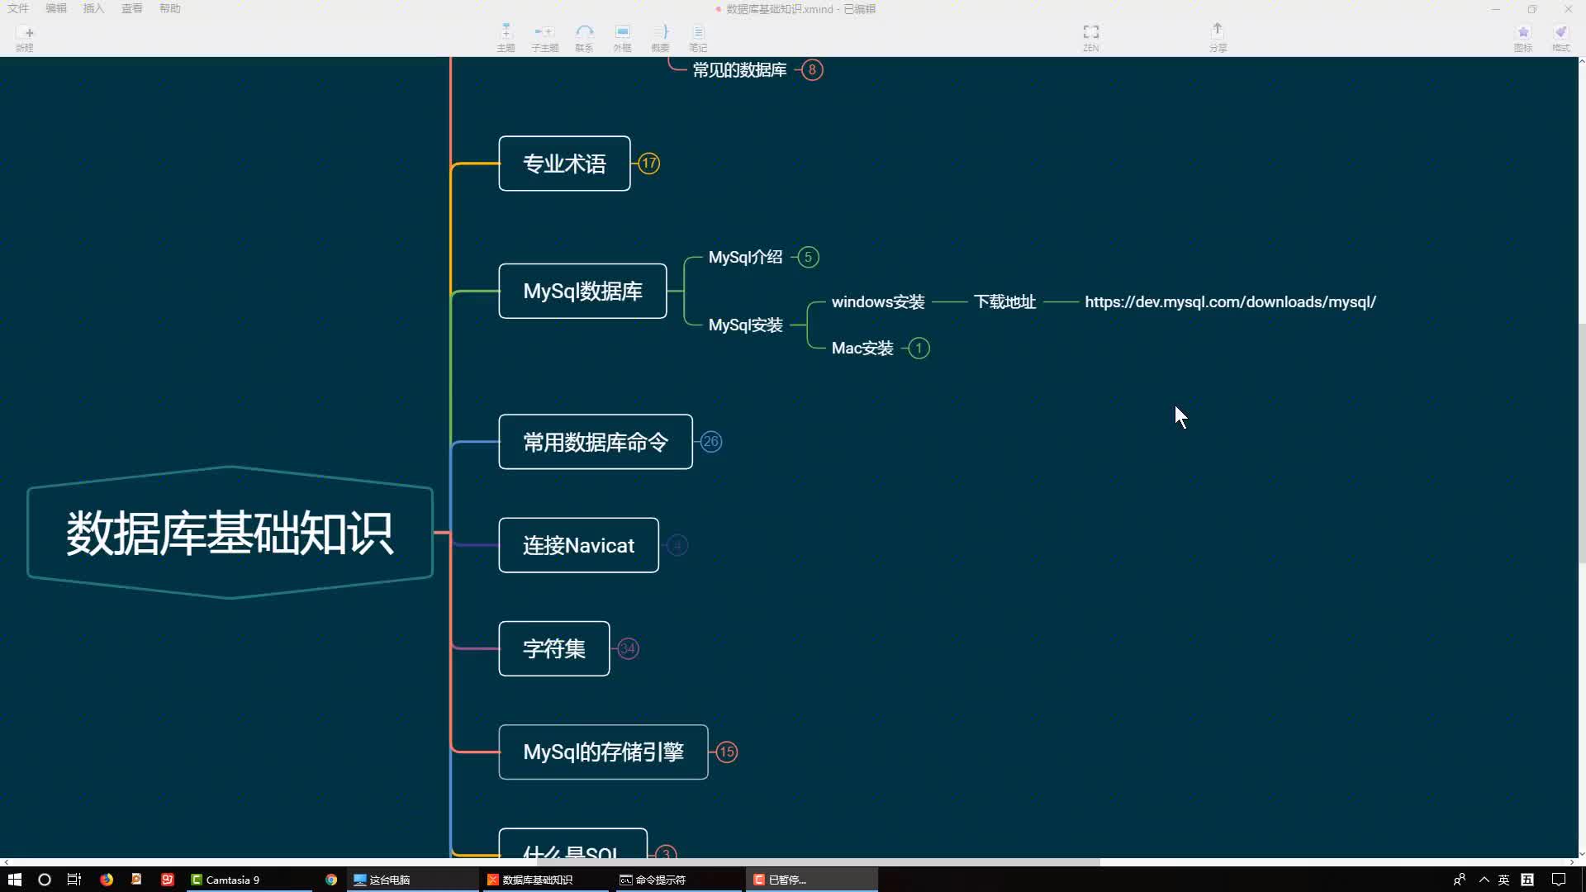This screenshot has height=892, width=1586.
Task: Open the orange pinned app on the taskbar
Action: [136, 880]
